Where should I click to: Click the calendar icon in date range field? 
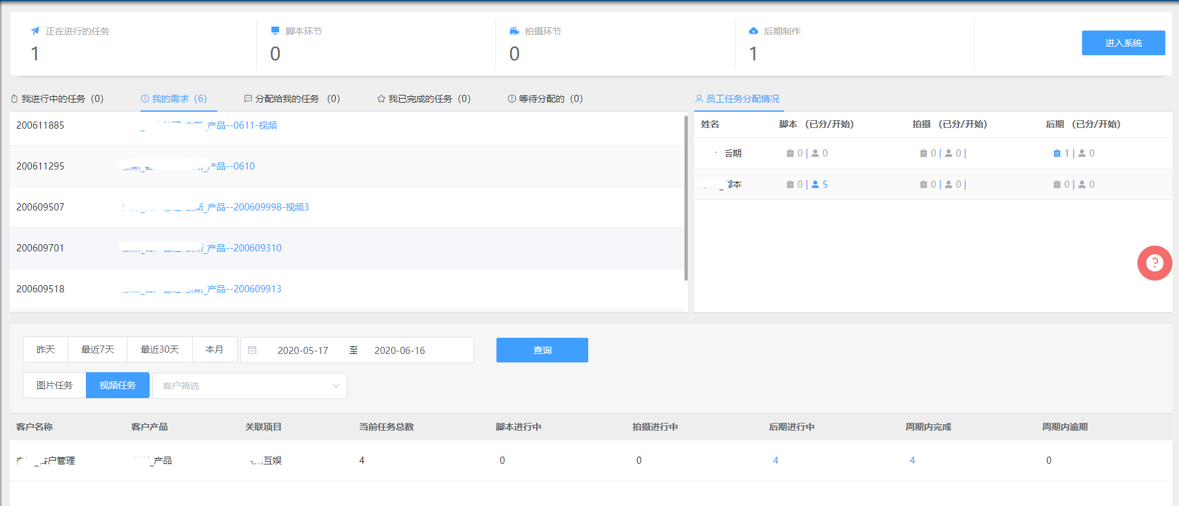[252, 350]
